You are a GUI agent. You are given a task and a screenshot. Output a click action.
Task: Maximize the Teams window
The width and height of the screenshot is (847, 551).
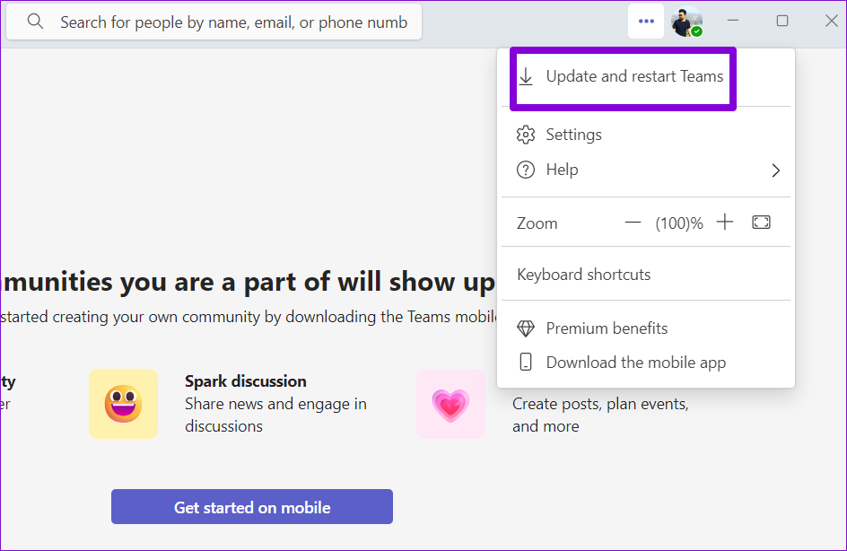coord(782,21)
